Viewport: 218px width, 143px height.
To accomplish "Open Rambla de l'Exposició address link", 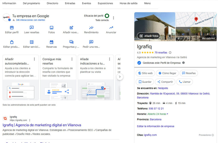I will pos(173,95).
